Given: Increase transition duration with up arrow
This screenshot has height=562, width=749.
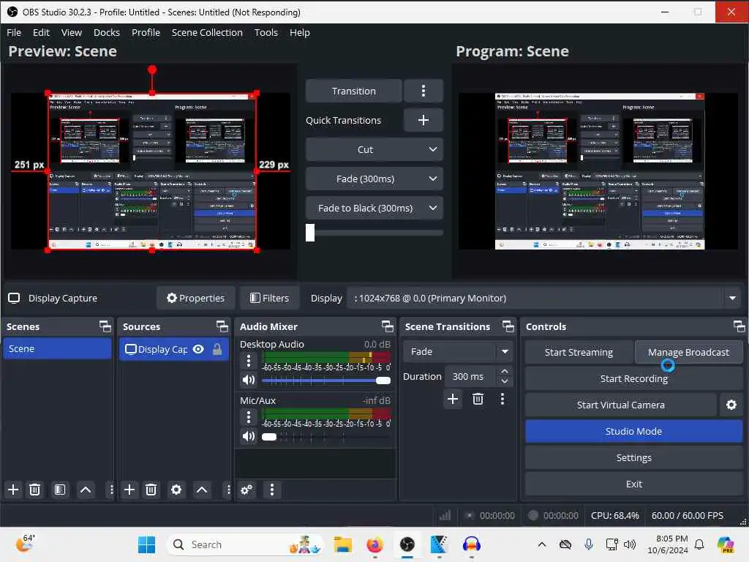Looking at the screenshot, I should 505,371.
